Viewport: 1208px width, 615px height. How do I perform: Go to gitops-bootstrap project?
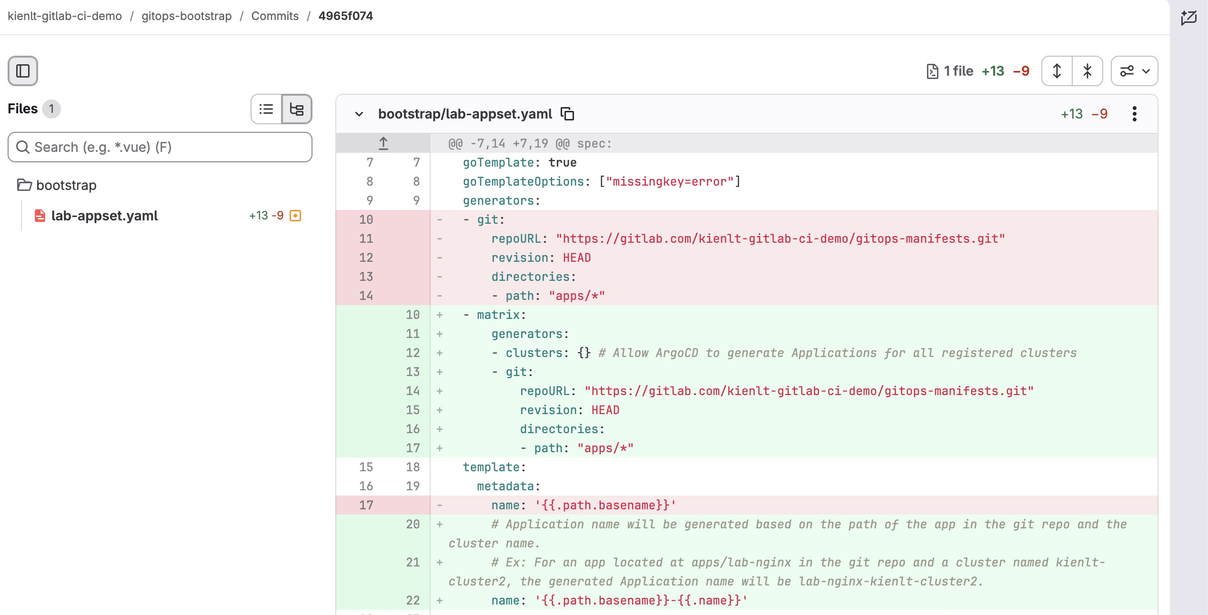186,16
